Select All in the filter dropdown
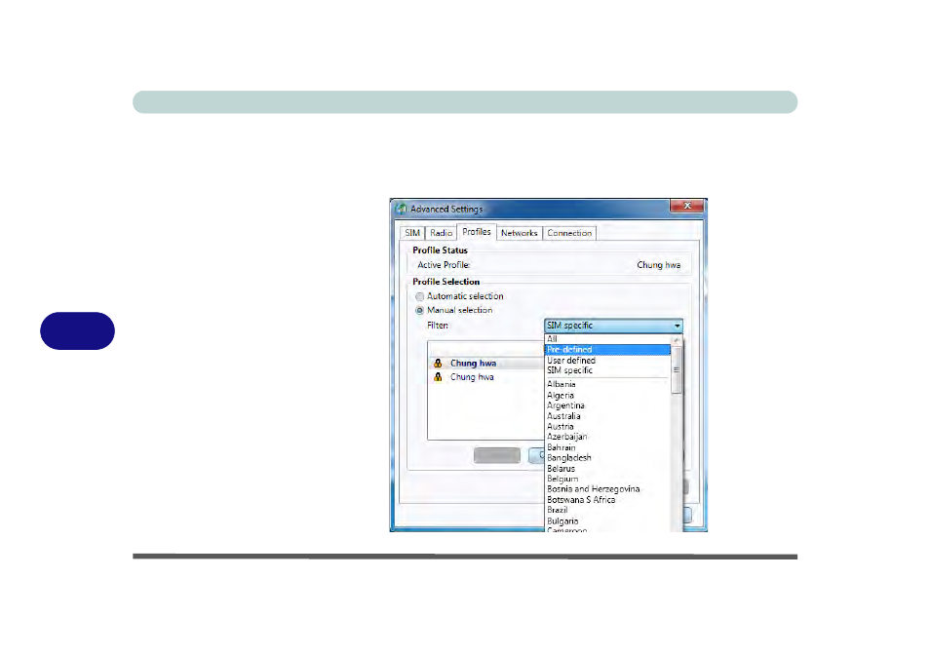Viewport: 930px width, 655px height. (x=552, y=339)
